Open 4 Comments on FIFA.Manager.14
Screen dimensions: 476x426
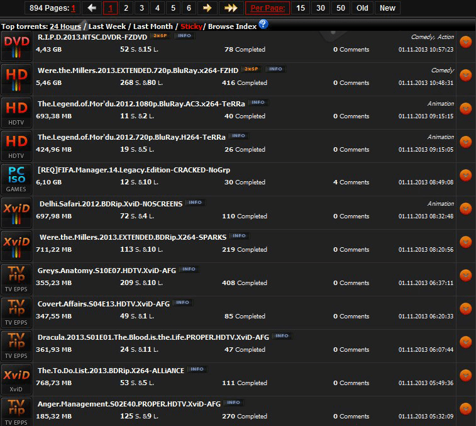[x=351, y=182]
